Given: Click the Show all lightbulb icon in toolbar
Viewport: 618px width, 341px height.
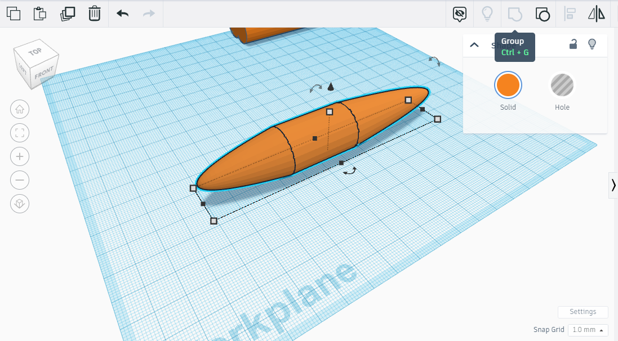Looking at the screenshot, I should [x=487, y=14].
